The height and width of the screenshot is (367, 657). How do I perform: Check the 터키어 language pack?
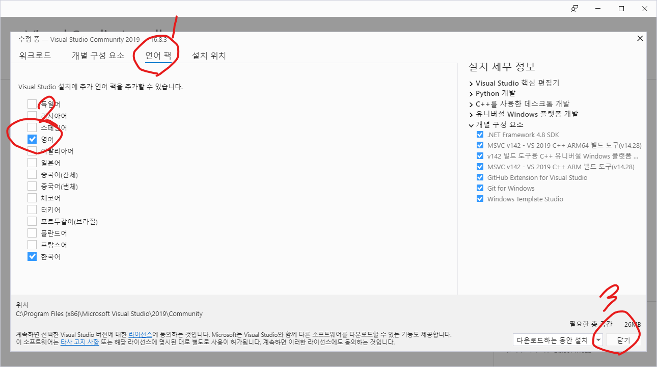pos(32,209)
